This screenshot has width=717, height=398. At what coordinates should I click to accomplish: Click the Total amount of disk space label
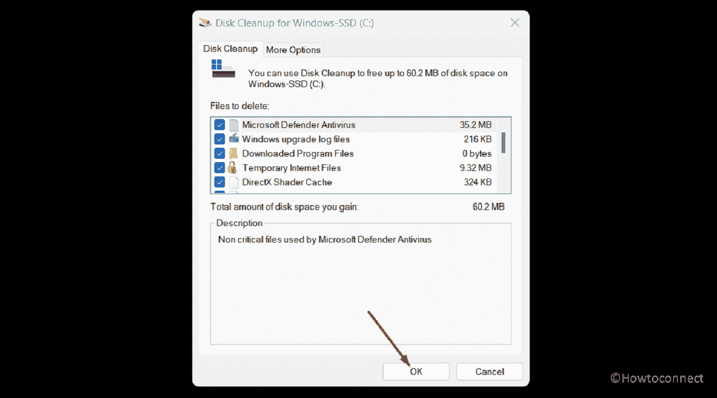pyautogui.click(x=284, y=207)
